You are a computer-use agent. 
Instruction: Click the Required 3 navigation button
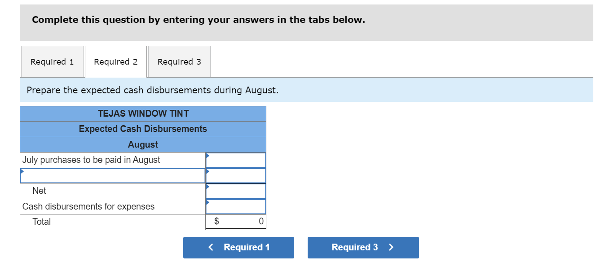click(363, 247)
